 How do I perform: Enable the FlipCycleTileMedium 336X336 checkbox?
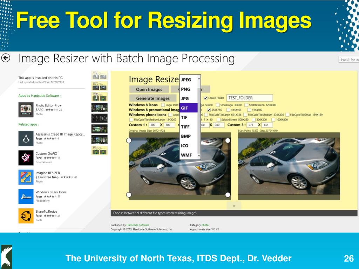pos(245,115)
